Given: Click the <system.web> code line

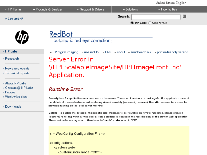Looking at the screenshot, I should [65, 148].
